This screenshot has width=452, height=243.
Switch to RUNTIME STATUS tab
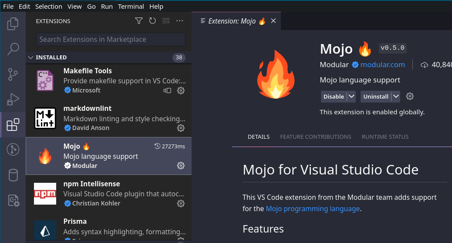385,137
